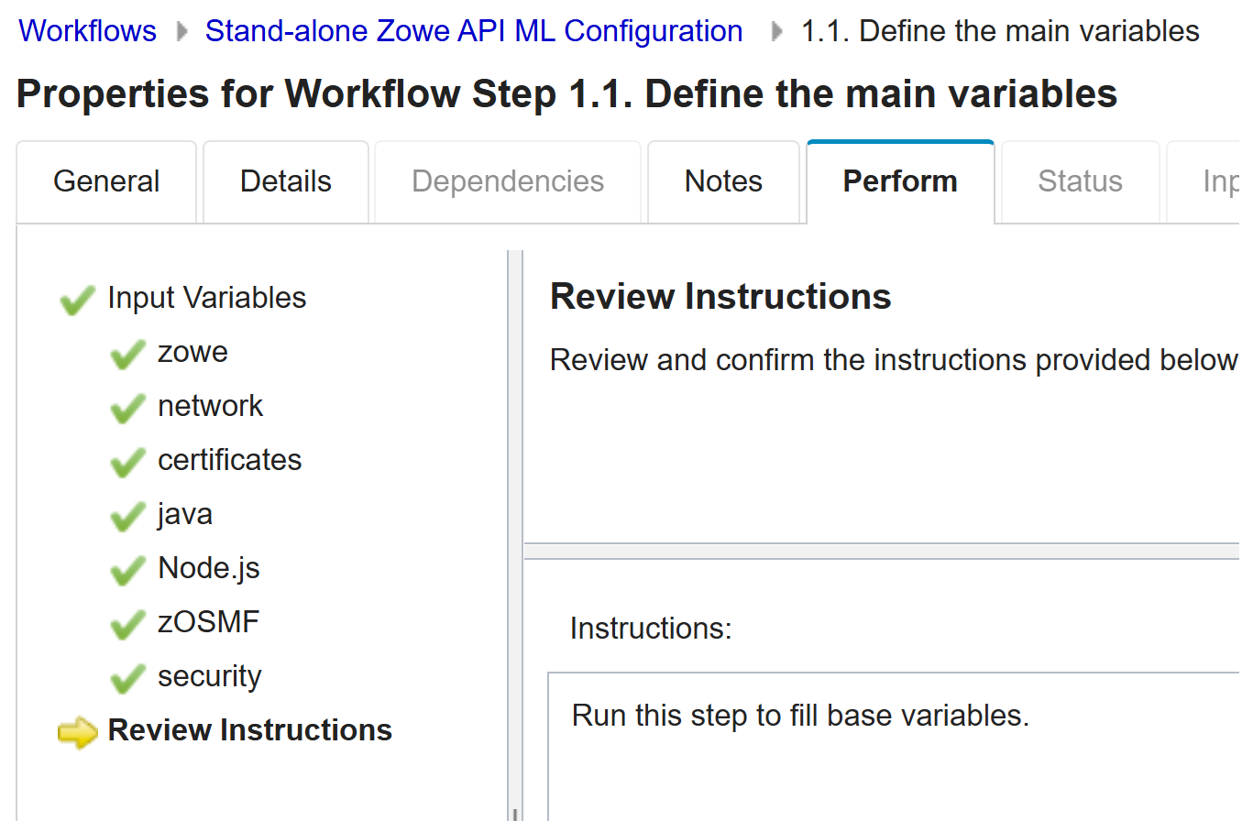1242x821 pixels.
Task: Reopen the Perform tab
Action: pyautogui.click(x=899, y=181)
